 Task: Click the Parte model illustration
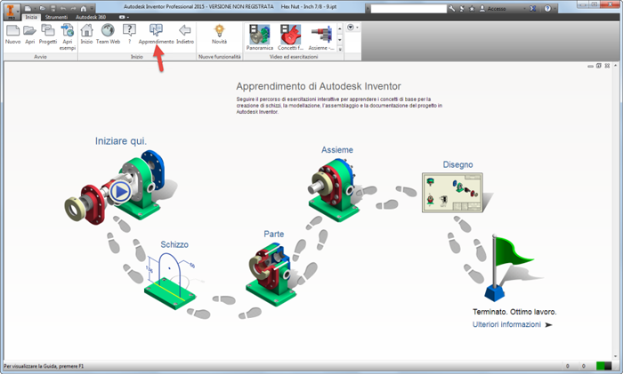[x=271, y=275]
